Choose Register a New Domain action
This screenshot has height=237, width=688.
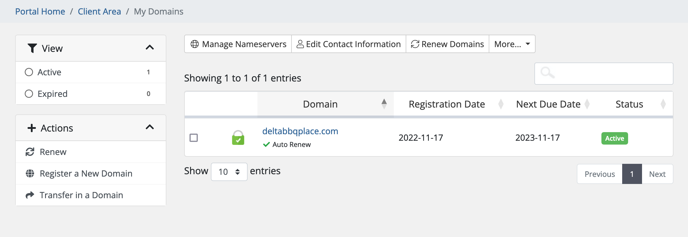pos(91,174)
